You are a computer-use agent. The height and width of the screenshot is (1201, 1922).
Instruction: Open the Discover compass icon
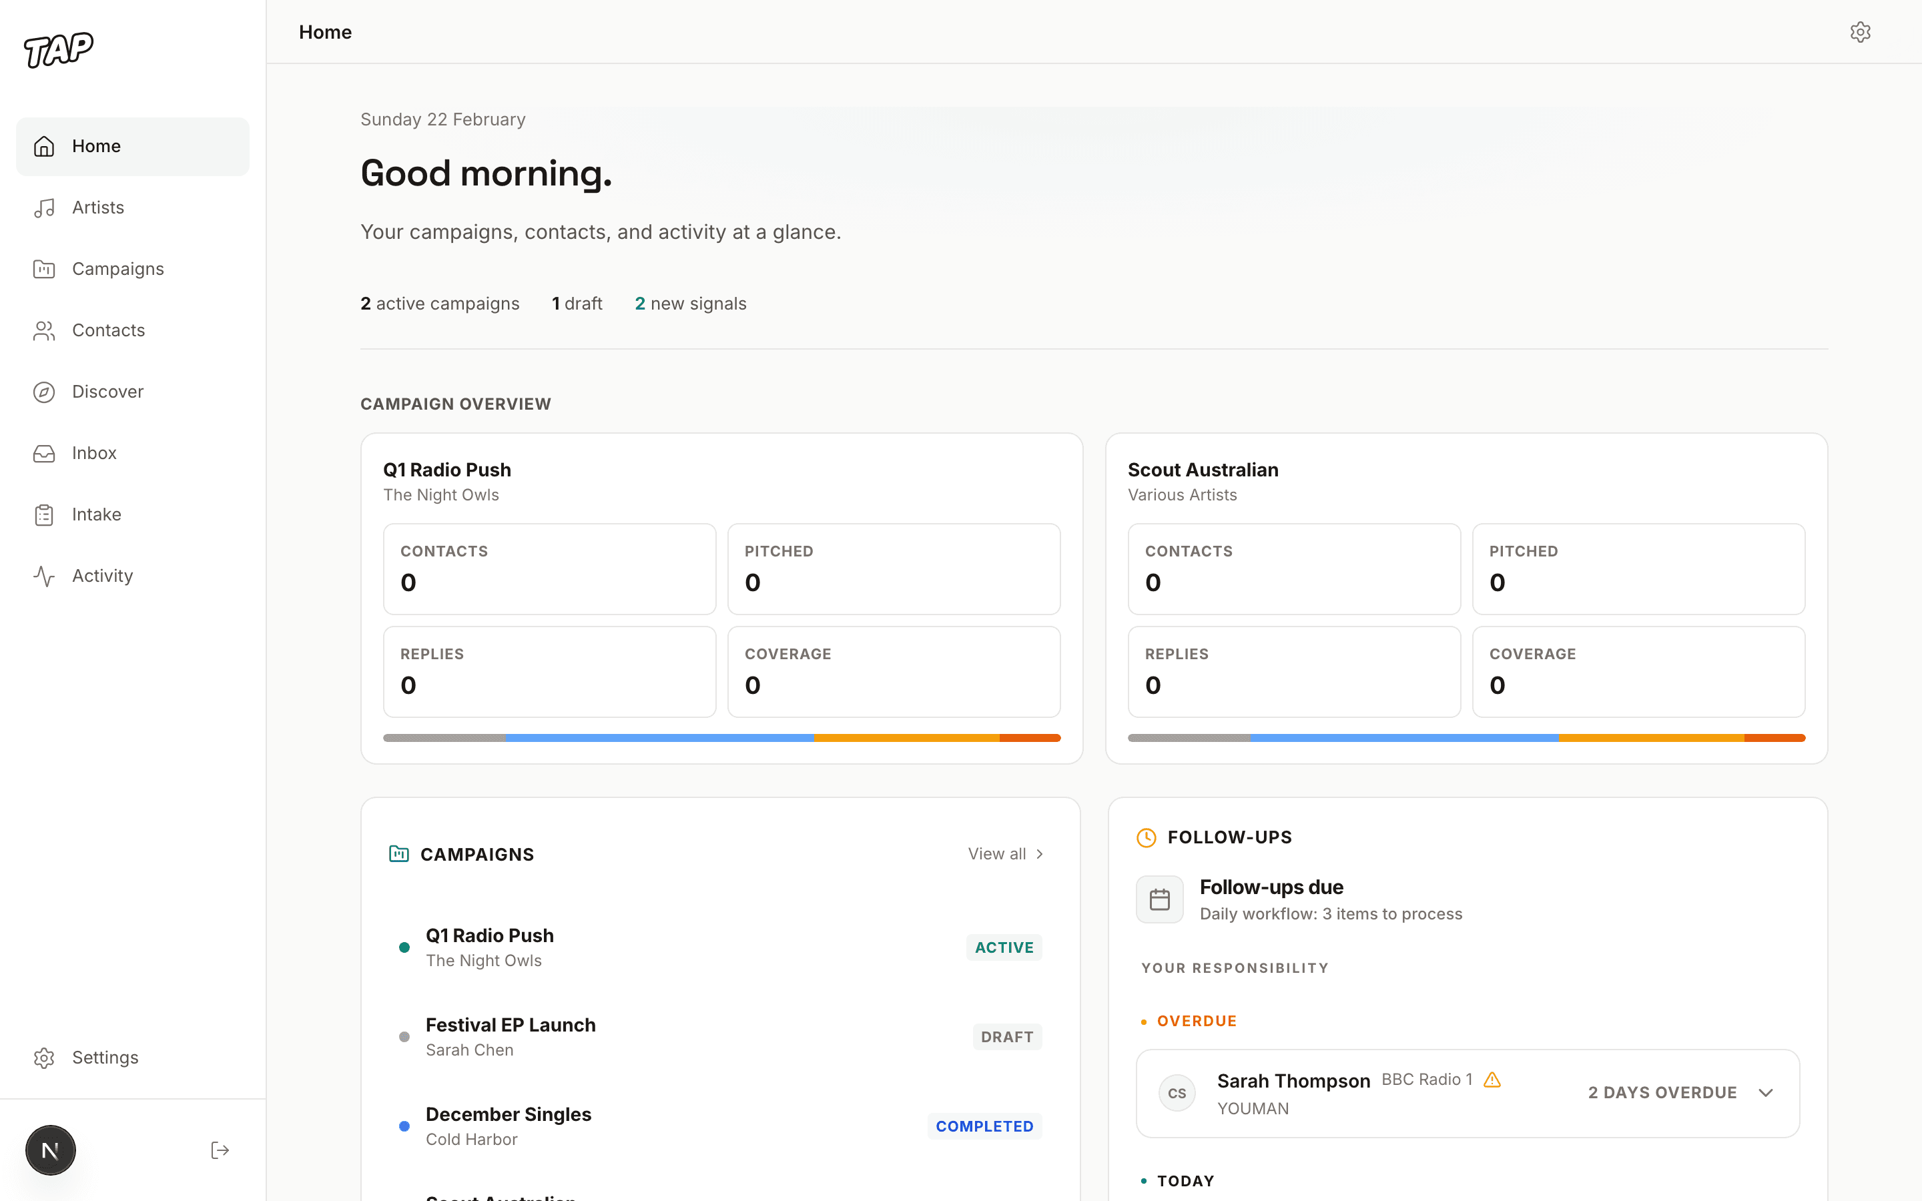43,392
